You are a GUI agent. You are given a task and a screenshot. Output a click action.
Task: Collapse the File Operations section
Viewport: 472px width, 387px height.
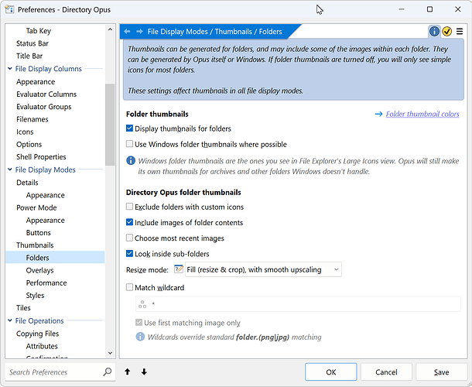(9, 320)
